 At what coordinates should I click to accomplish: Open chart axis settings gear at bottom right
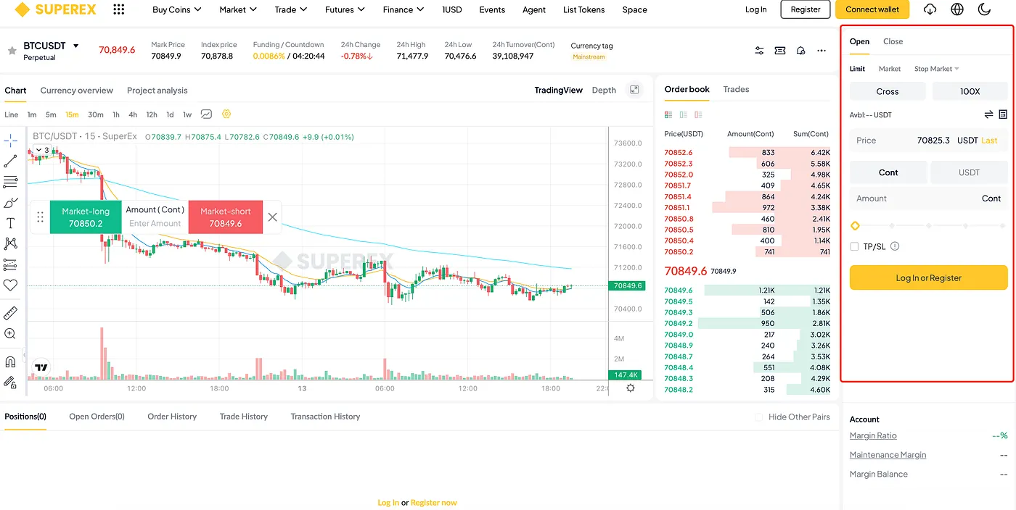click(x=630, y=388)
